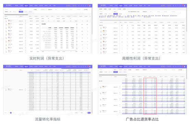Click the first product thumbnail in the 周期性利润 table
This screenshot has width=190, height=126.
(x=101, y=28)
